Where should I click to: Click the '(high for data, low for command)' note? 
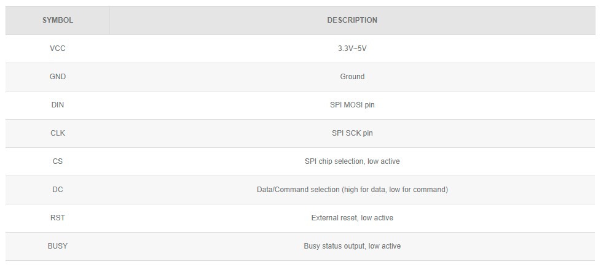click(x=395, y=190)
